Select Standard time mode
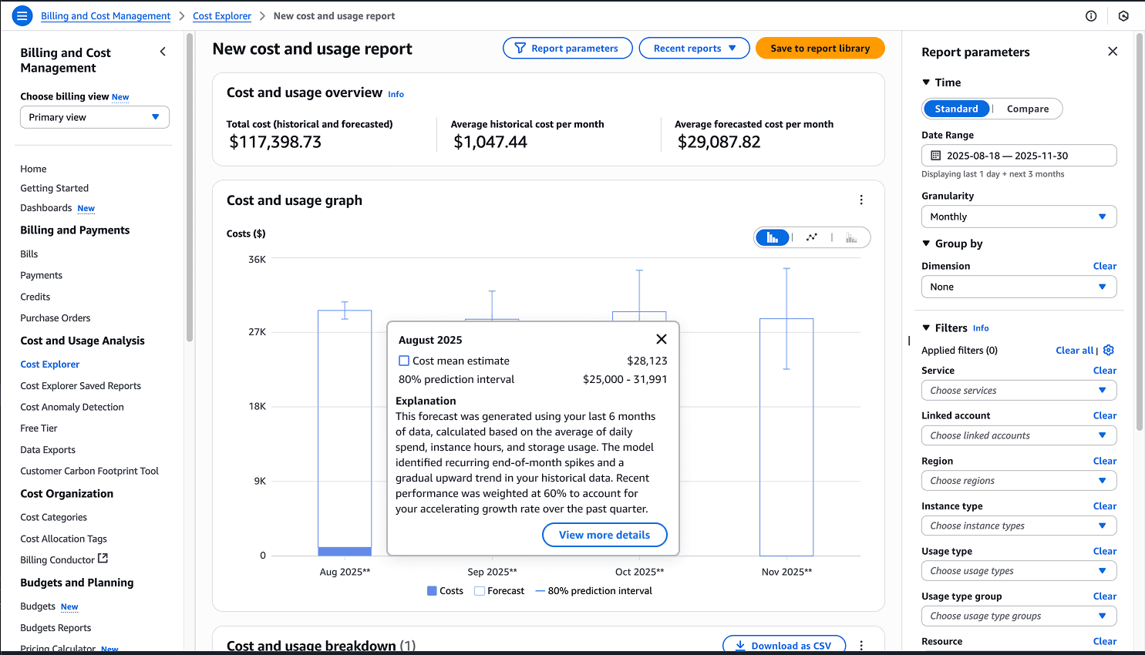 (956, 109)
